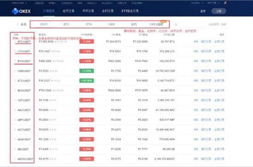Toggle favorite star for AIDOC/USDT

(x=15, y=159)
